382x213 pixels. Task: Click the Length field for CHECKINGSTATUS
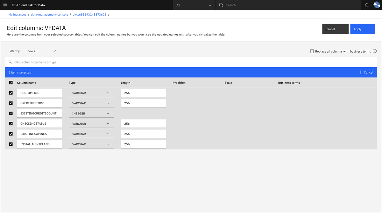click(x=143, y=123)
